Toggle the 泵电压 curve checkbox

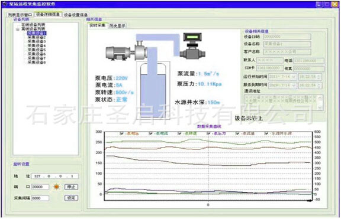click(122, 133)
